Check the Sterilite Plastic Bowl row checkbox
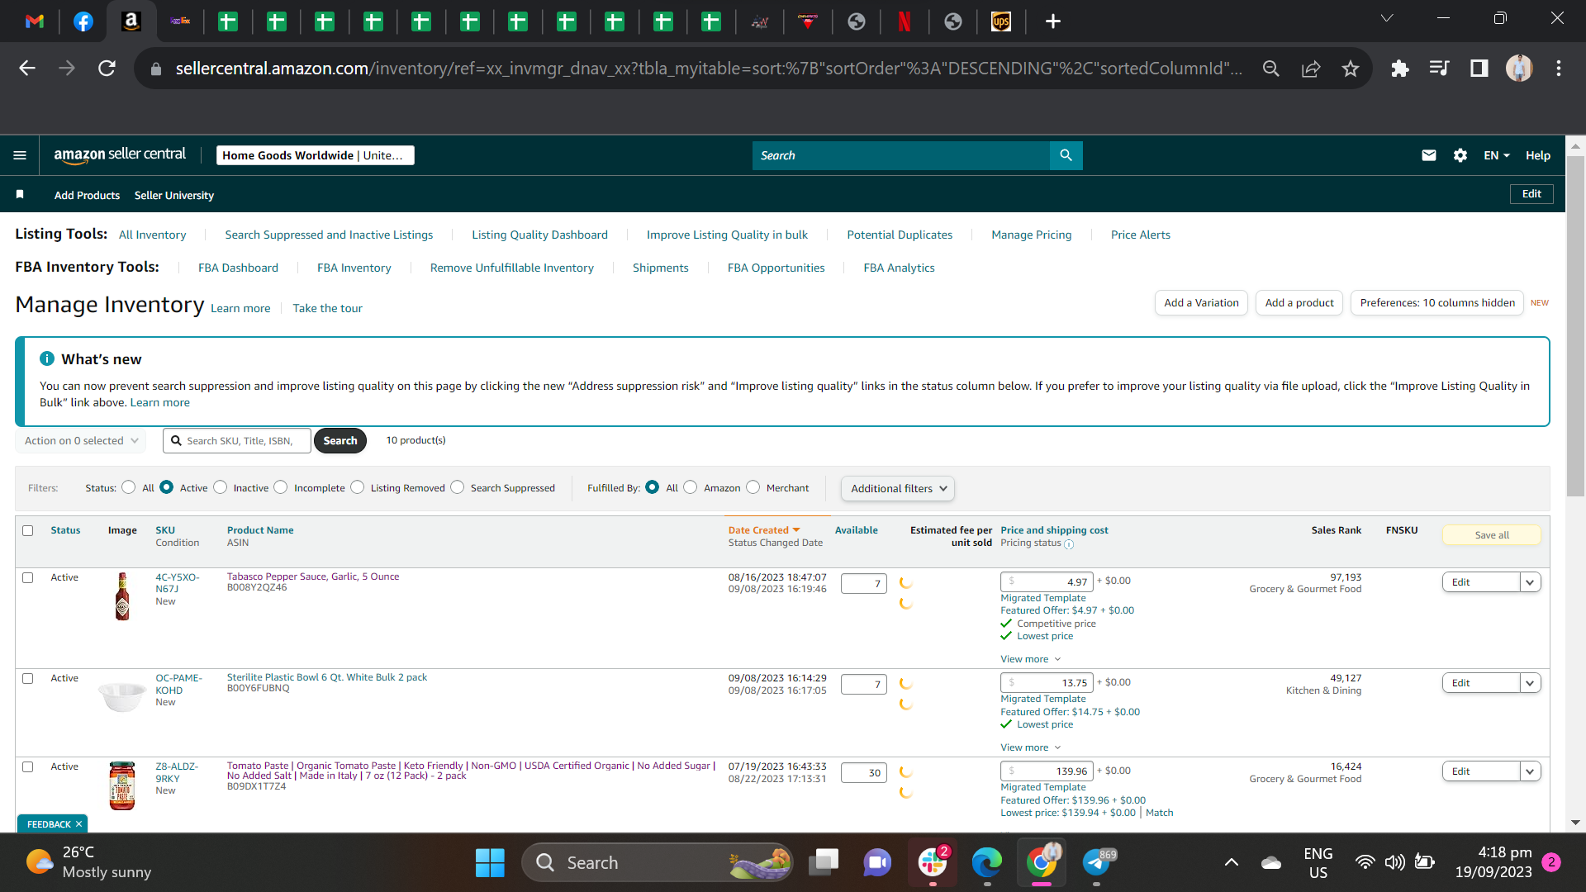1586x892 pixels. pos(28,678)
